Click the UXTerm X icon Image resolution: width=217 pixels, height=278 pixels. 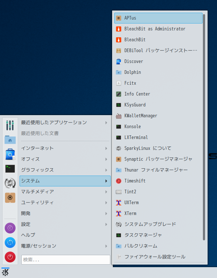119,203
